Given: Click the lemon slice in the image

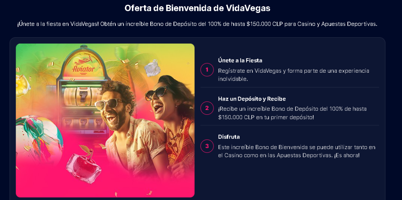Looking at the screenshot, I should (x=22, y=85).
